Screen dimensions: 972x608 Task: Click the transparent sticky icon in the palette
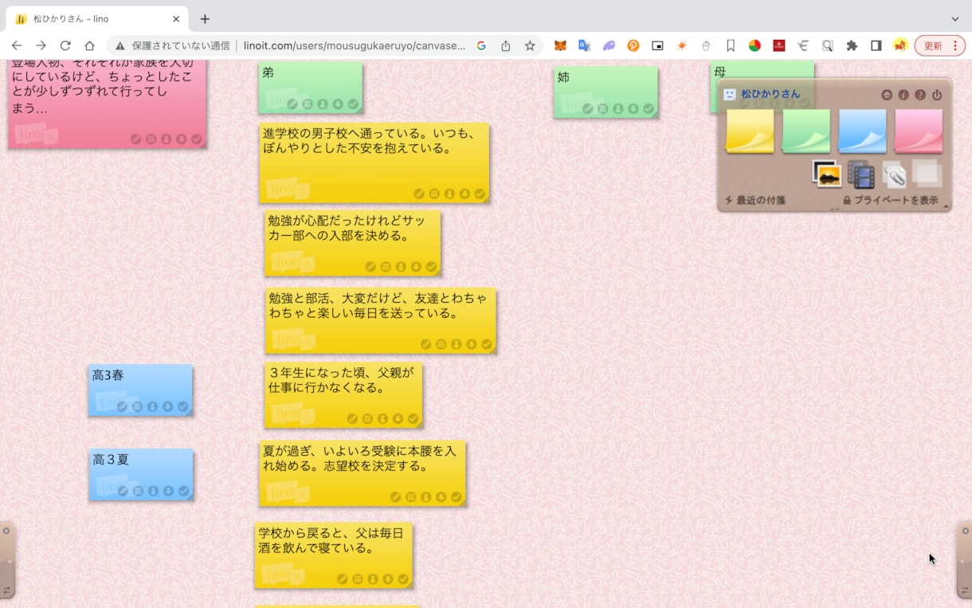point(927,173)
